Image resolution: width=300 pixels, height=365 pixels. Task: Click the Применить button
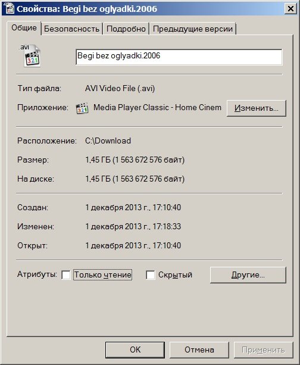[x=263, y=350]
